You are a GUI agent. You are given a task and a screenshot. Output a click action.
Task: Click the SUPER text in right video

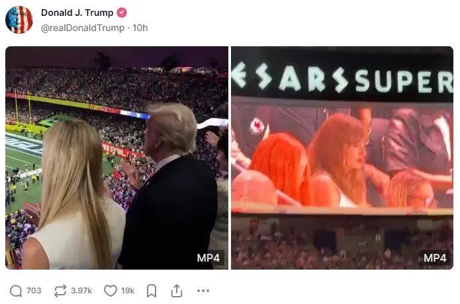pyautogui.click(x=404, y=81)
